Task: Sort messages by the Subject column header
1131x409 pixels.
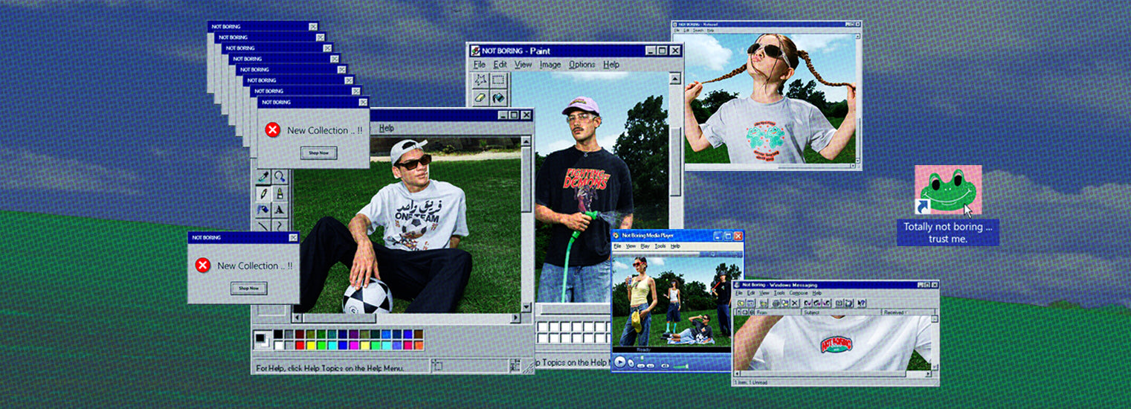Action: [x=810, y=313]
